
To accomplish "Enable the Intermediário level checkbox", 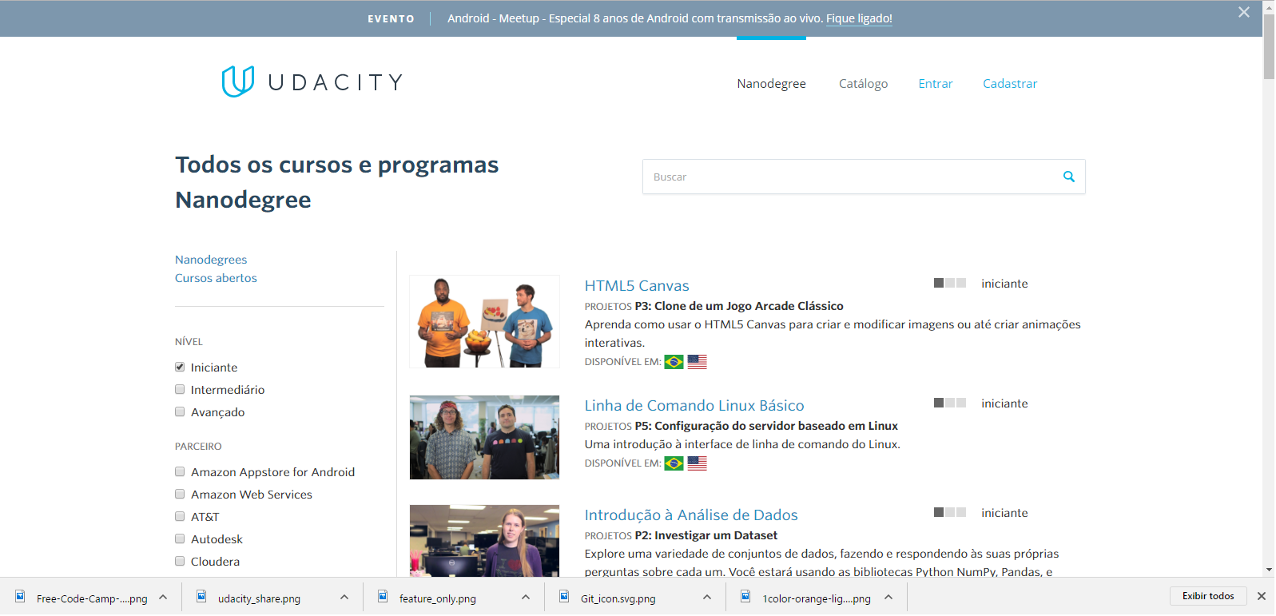I will 180,389.
